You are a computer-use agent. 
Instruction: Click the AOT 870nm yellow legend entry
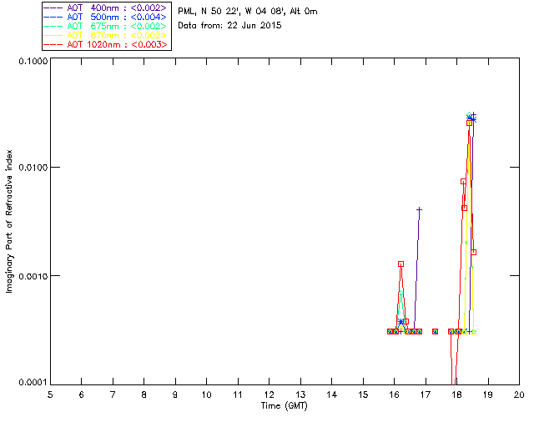[x=105, y=35]
